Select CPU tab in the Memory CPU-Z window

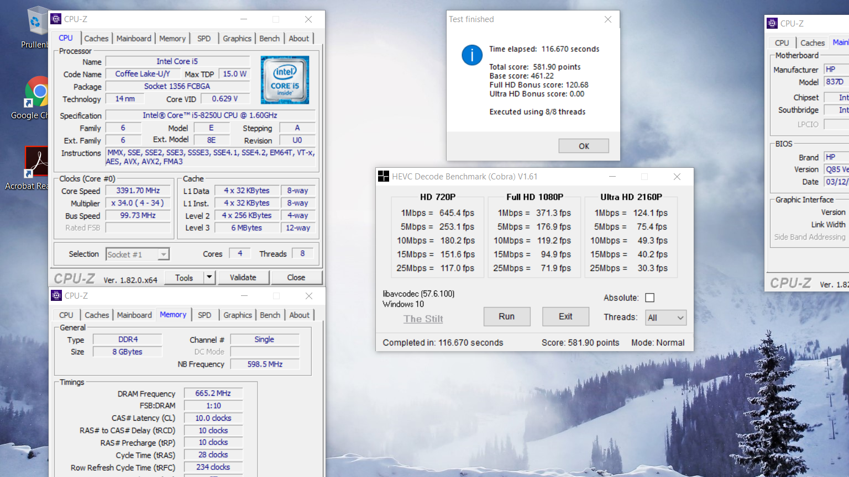(66, 315)
